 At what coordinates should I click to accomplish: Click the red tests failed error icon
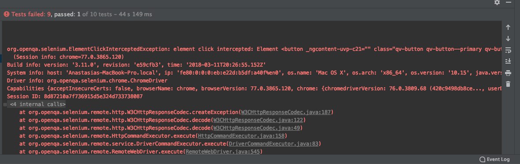pyautogui.click(x=6, y=14)
